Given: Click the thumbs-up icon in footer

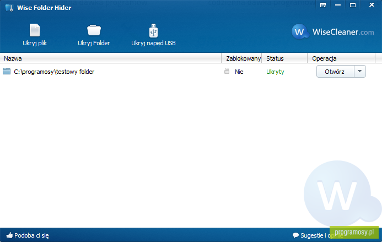Looking at the screenshot, I should pyautogui.click(x=9, y=235).
